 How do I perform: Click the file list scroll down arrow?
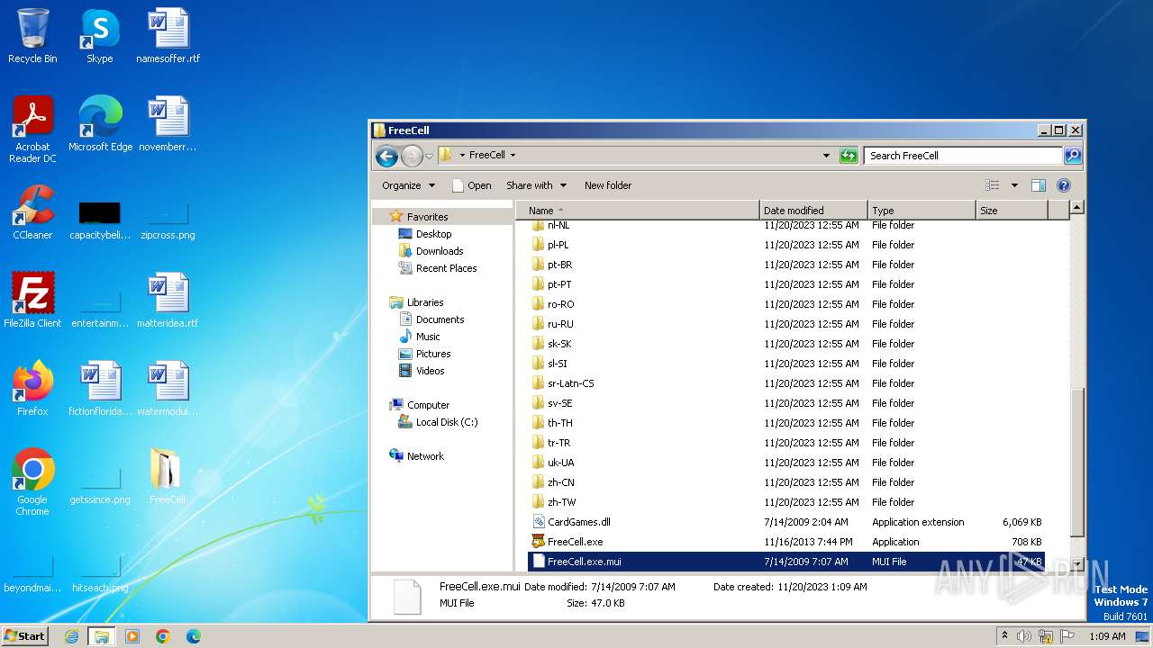point(1076,563)
